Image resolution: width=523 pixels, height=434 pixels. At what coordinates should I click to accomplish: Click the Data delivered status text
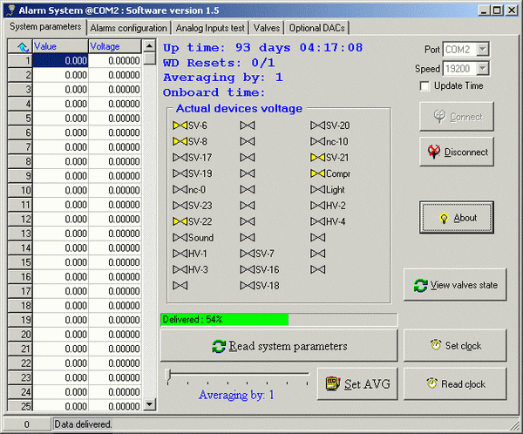(x=83, y=424)
